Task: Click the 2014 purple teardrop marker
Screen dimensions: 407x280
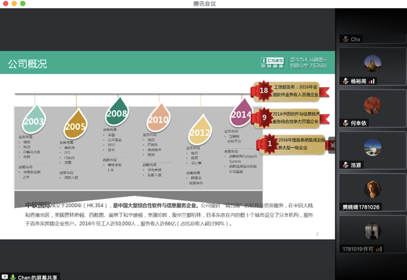Action: click(241, 113)
